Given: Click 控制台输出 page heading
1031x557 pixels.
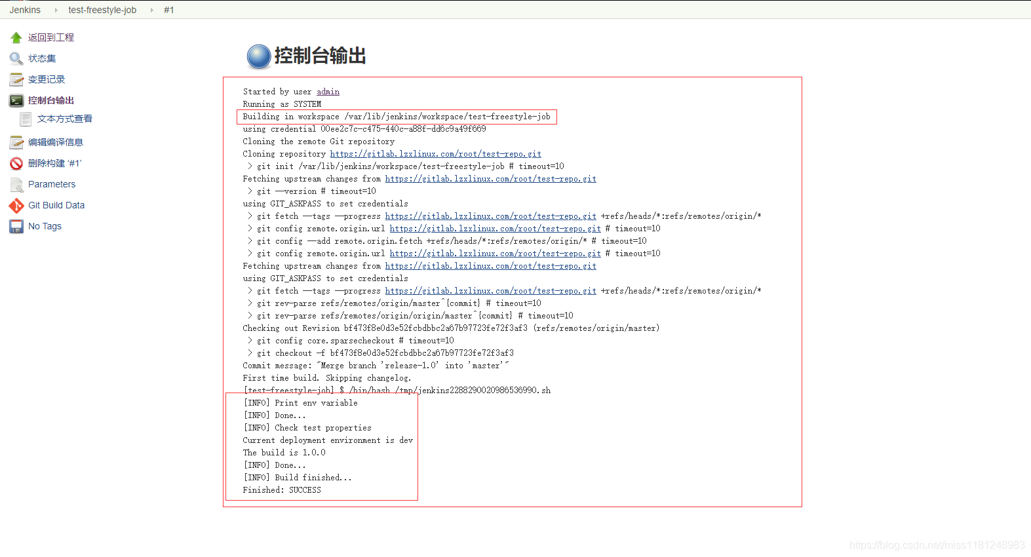Looking at the screenshot, I should point(320,56).
